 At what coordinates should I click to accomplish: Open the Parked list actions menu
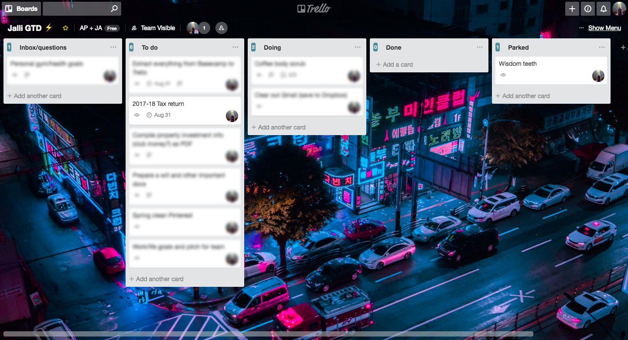[602, 47]
